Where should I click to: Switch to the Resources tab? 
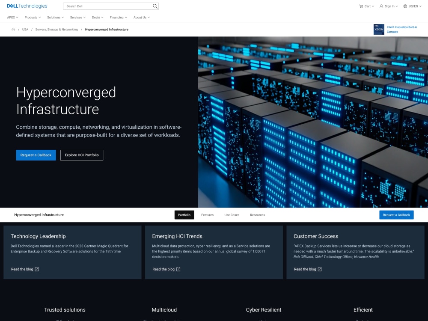(x=257, y=215)
